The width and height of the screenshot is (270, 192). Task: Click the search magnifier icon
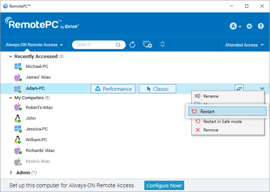(x=118, y=45)
